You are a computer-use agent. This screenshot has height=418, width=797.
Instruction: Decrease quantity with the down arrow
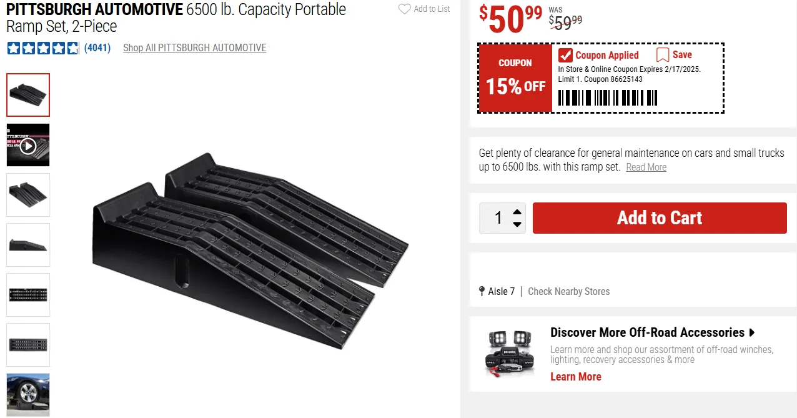point(517,224)
